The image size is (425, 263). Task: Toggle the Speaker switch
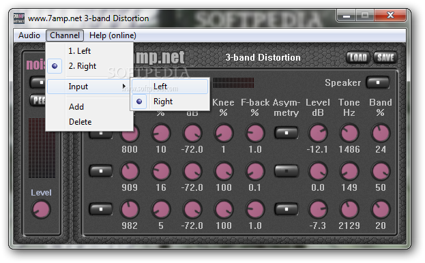point(378,82)
